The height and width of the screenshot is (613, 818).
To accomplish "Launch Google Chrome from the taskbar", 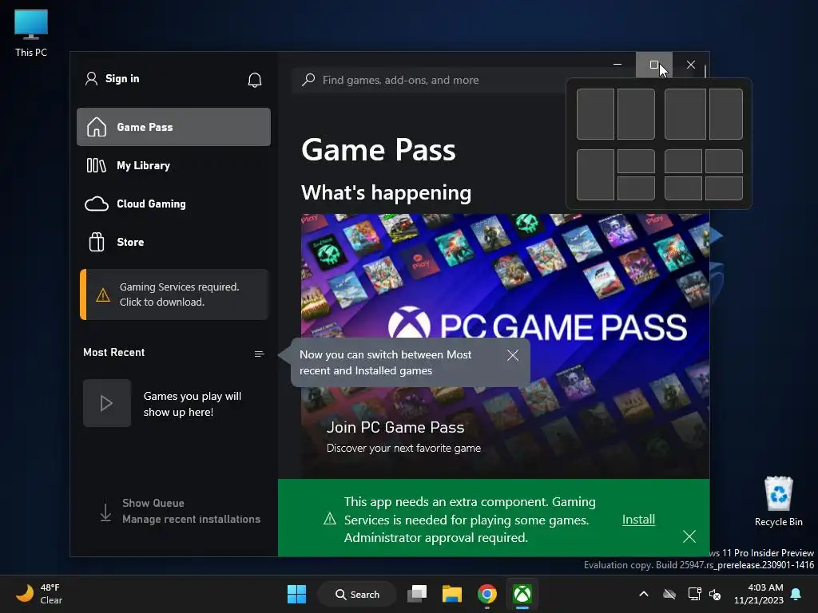I will (x=486, y=594).
